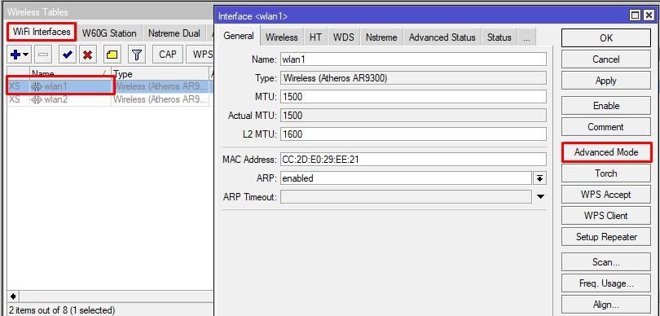Switch to Nstreme Dual tab
Image resolution: width=660 pixels, height=316 pixels.
pyautogui.click(x=174, y=33)
